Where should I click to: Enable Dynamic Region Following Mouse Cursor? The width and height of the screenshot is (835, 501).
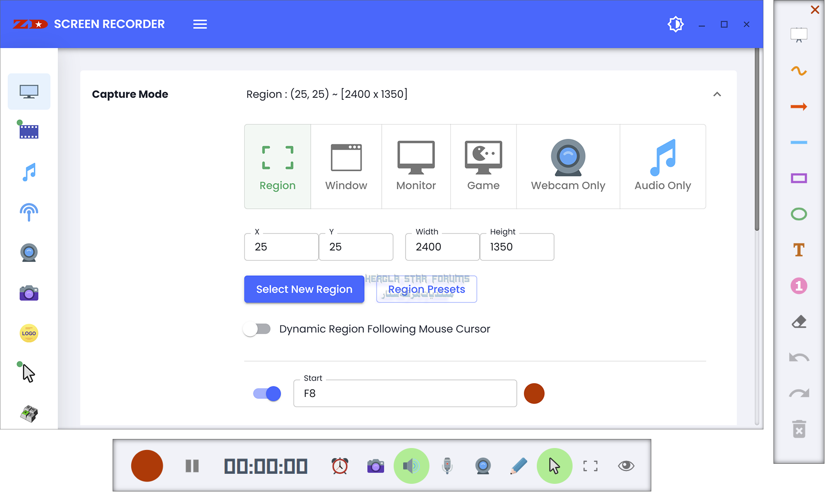[257, 329]
